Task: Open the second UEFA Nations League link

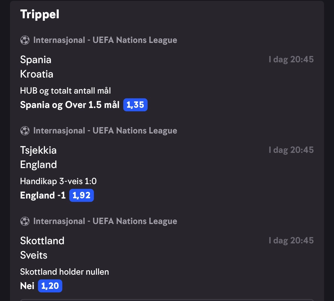Action: (105, 131)
